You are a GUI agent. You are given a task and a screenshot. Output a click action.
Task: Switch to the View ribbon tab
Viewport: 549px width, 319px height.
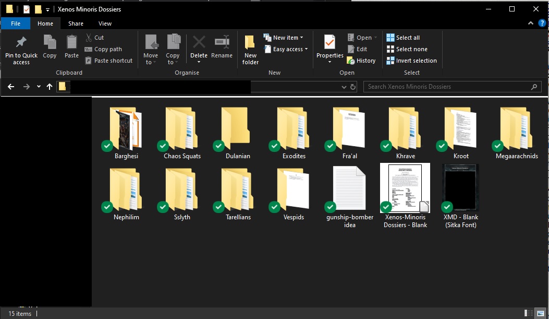105,23
